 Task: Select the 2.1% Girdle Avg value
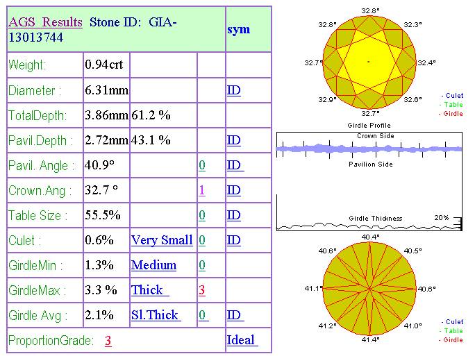tap(99, 315)
